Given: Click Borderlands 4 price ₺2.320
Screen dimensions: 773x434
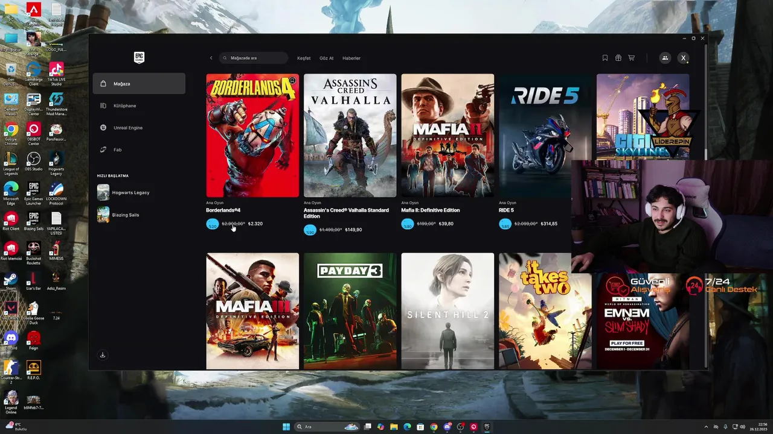Looking at the screenshot, I should pyautogui.click(x=255, y=224).
